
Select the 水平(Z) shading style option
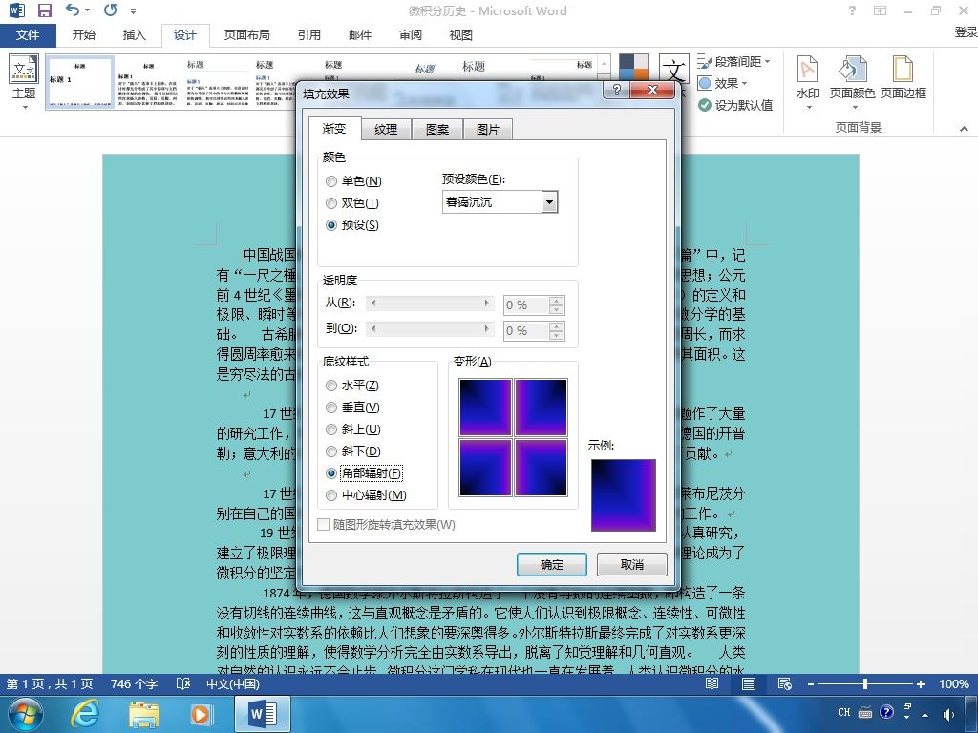click(x=331, y=386)
